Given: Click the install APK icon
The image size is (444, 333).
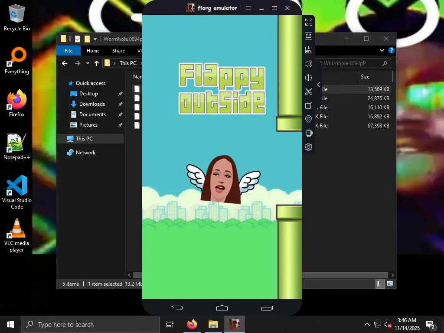Looking at the screenshot, I should 309,50.
